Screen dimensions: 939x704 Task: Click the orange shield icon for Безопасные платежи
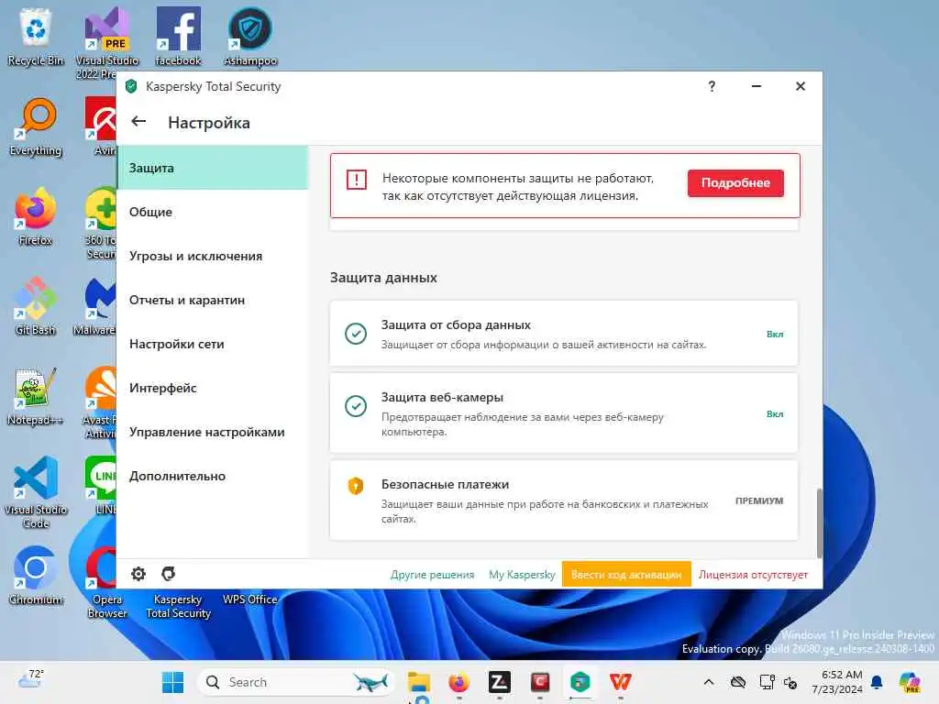(x=356, y=486)
